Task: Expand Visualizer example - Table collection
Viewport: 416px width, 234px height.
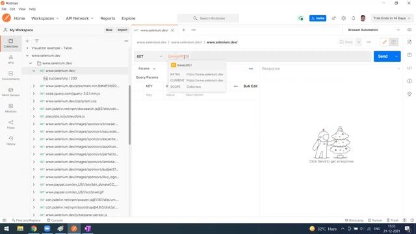Action: point(27,48)
